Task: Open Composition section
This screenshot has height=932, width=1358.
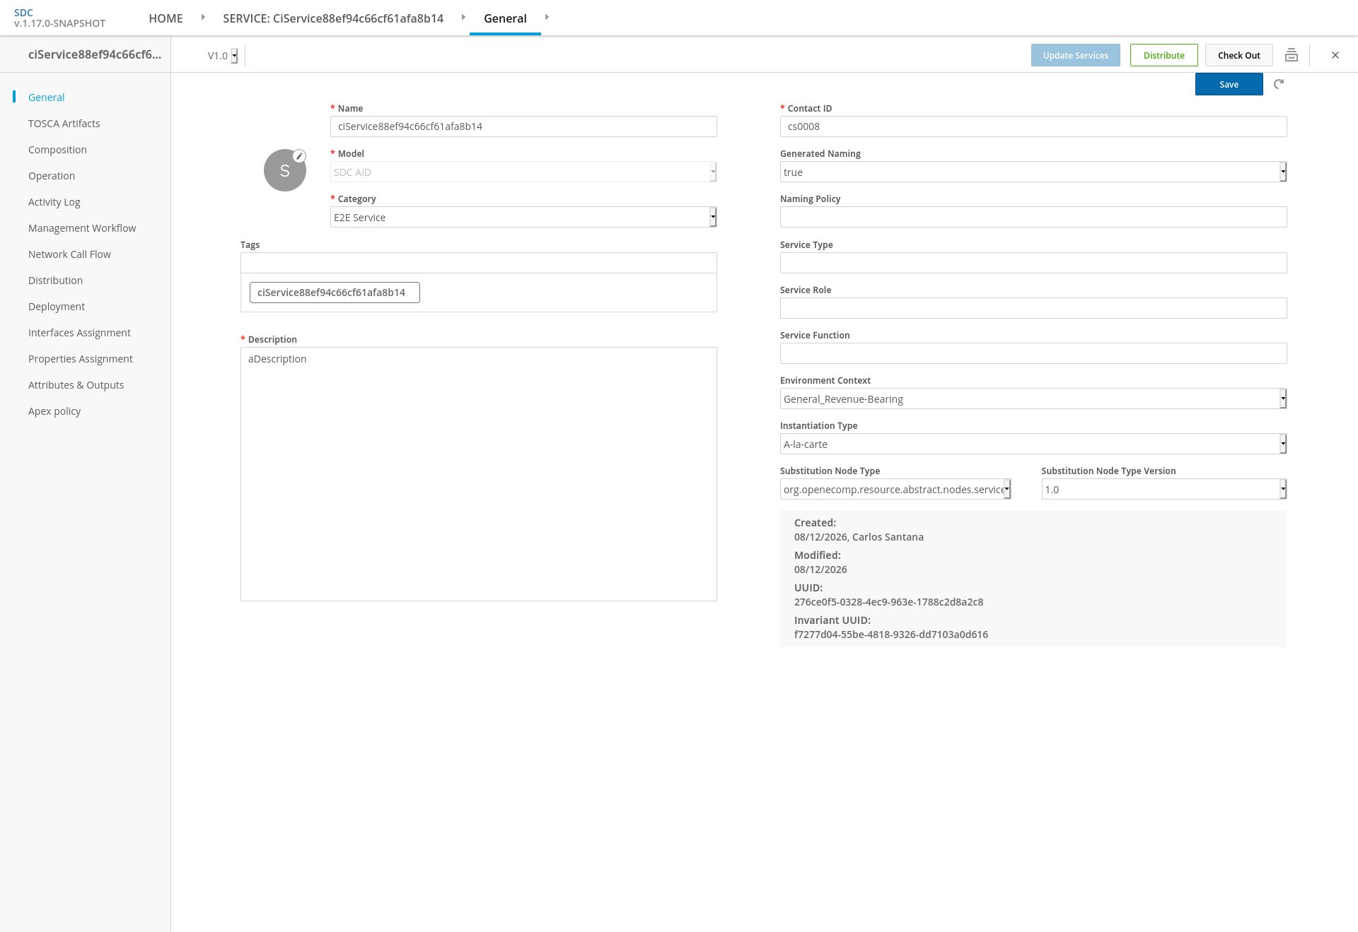Action: tap(57, 150)
